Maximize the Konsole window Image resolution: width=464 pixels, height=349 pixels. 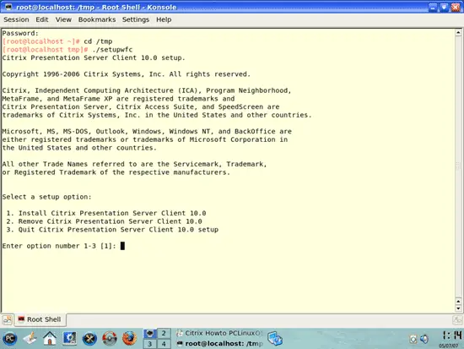point(444,7)
